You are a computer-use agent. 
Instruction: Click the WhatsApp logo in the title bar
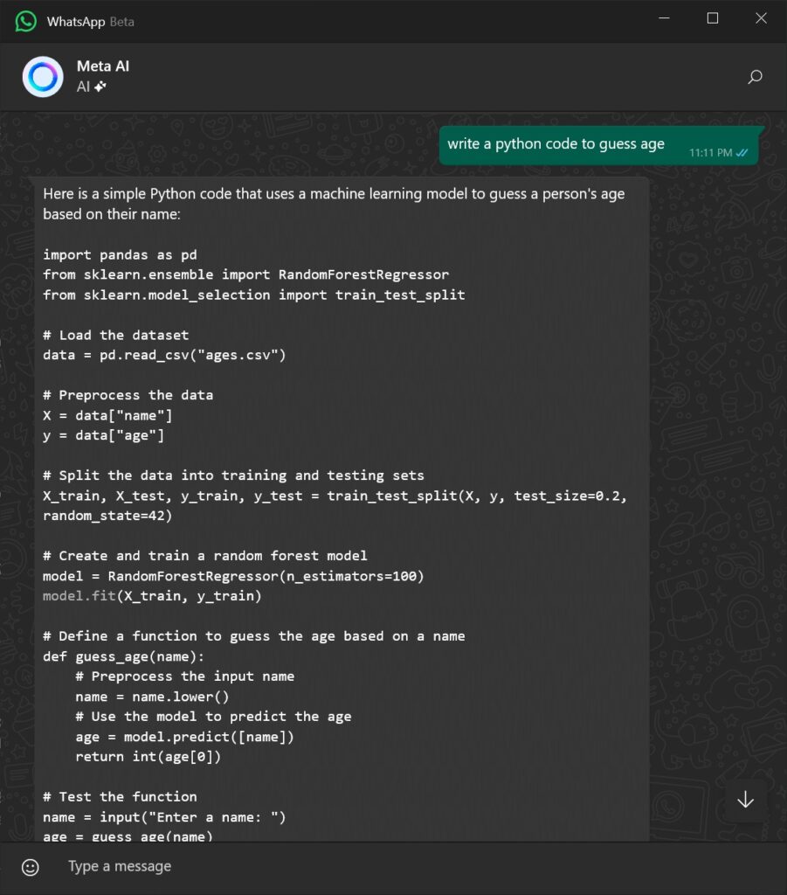tap(25, 18)
